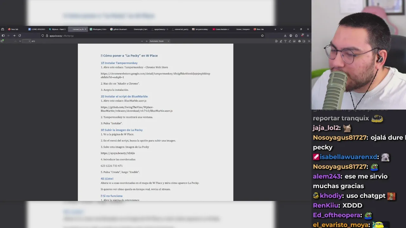Screen dimensions: 406x228
Task: Select the PDF add image tool
Action: pyautogui.click(x=294, y=41)
